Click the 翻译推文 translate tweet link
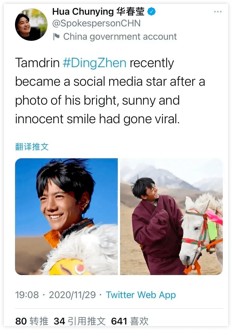Viewport: 232px width, 330px height. point(32,147)
